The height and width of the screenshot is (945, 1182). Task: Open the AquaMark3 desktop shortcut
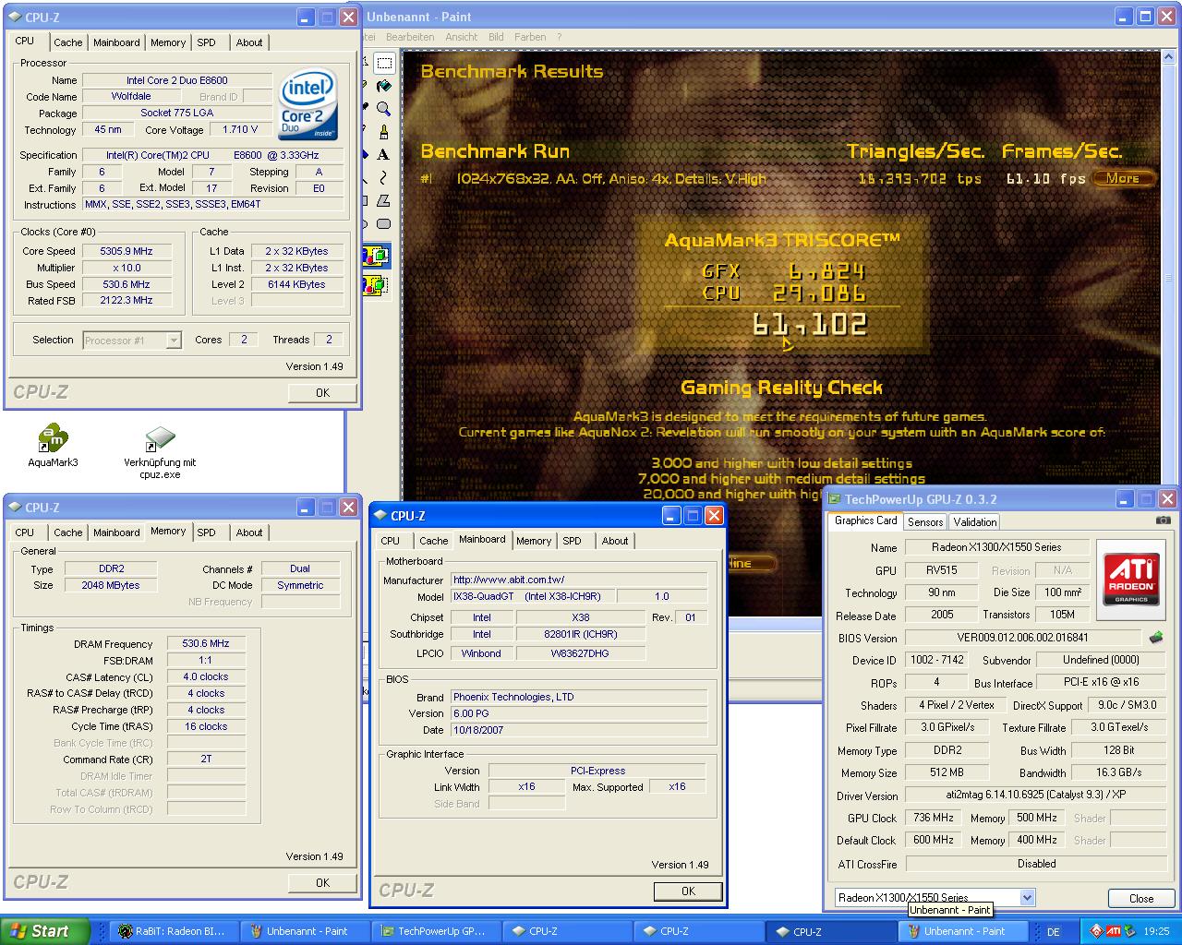pyautogui.click(x=53, y=446)
